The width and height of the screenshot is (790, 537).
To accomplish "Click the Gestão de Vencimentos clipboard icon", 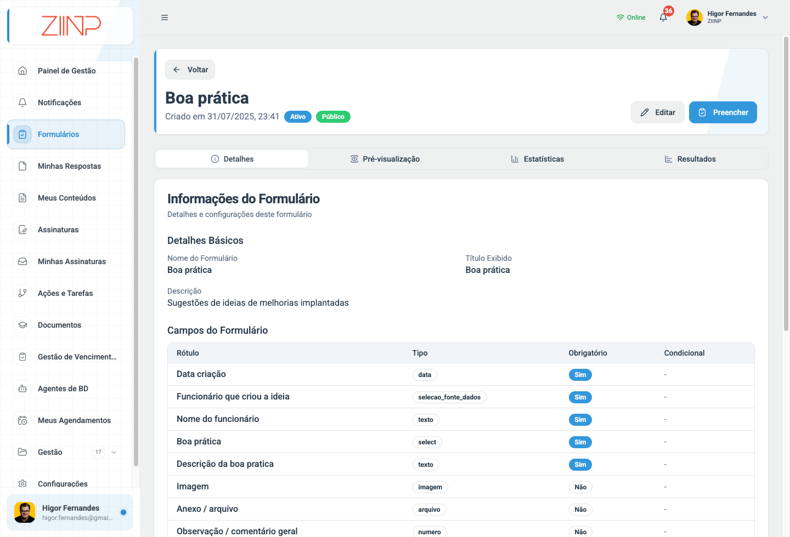I will coord(22,357).
